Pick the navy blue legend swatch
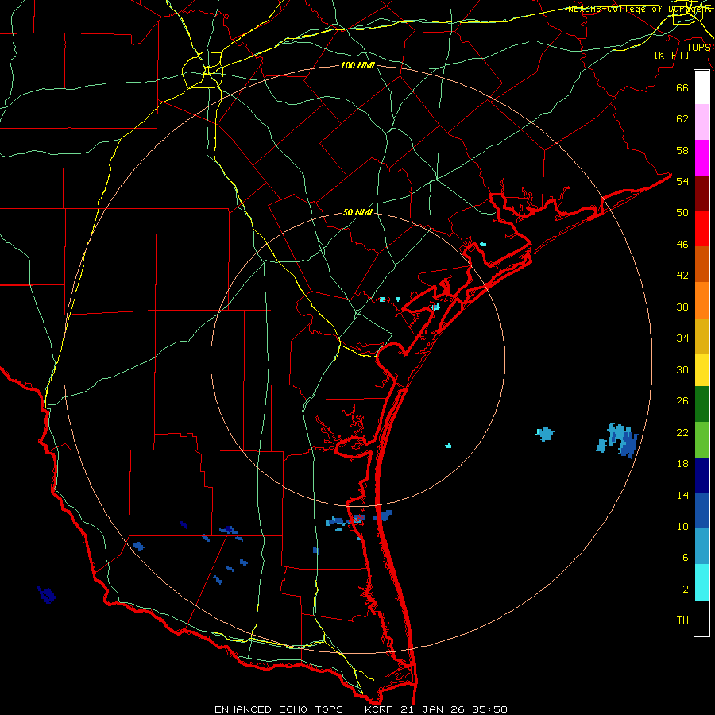 coord(701,476)
